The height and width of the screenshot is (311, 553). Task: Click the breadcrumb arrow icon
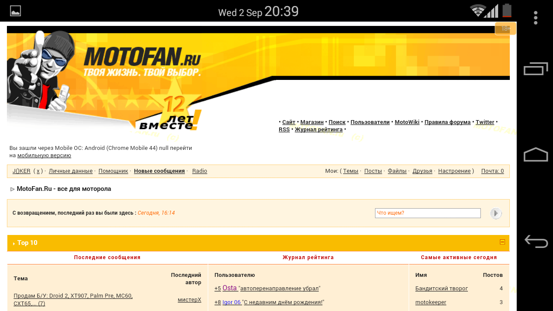coord(13,189)
